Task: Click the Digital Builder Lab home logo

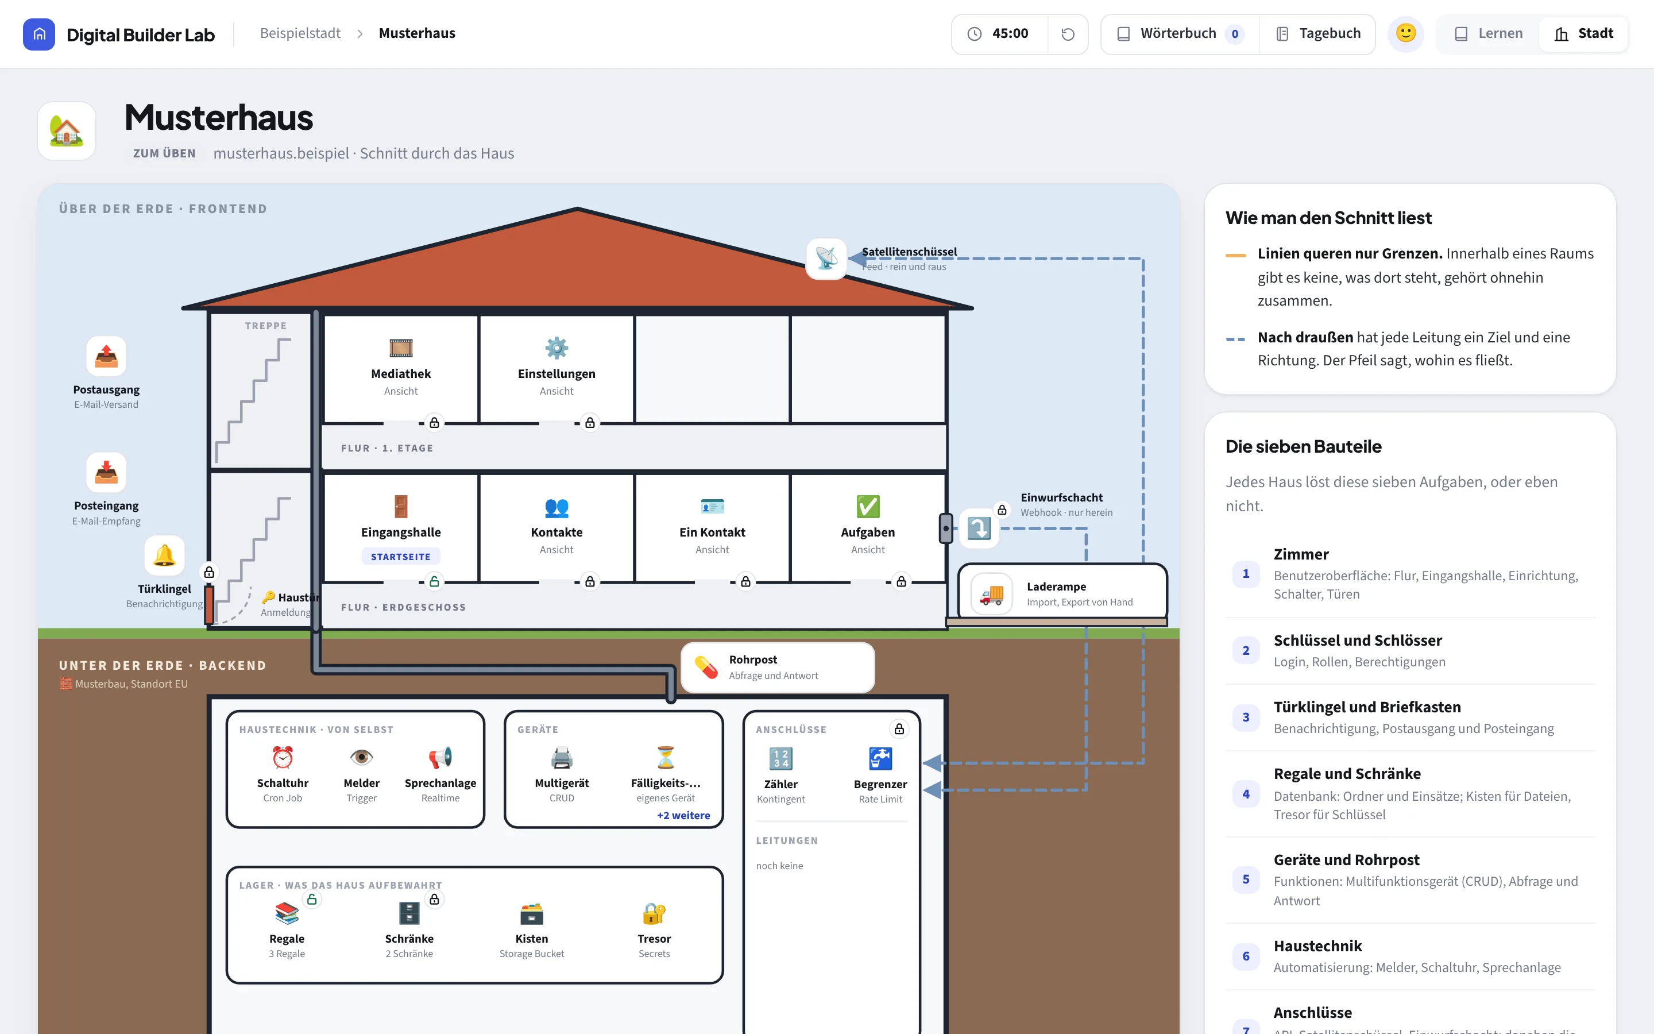Action: [39, 33]
